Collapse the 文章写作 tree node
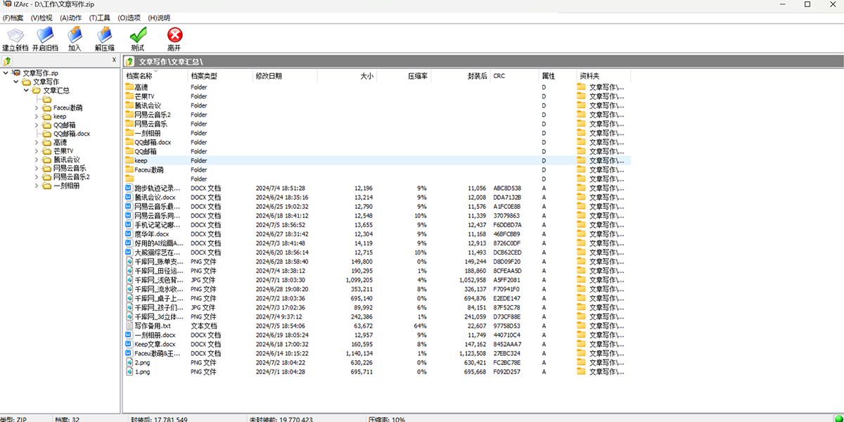Screen dimensions: 844x422 pyautogui.click(x=16, y=82)
